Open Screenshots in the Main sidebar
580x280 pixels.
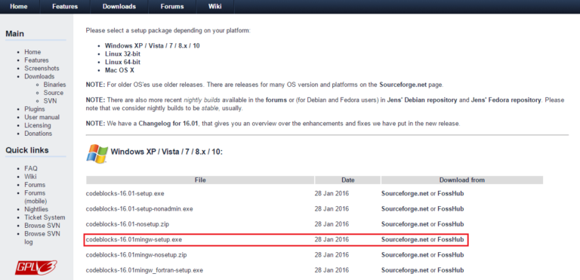coord(42,69)
